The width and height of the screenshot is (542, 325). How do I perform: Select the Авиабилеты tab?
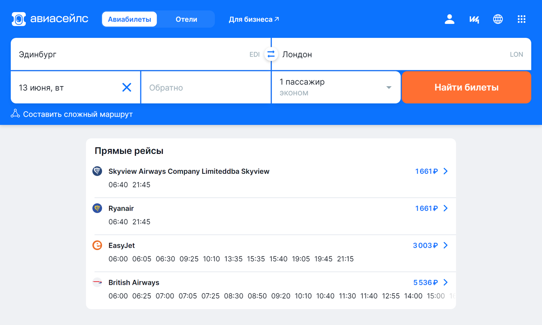[x=129, y=19]
